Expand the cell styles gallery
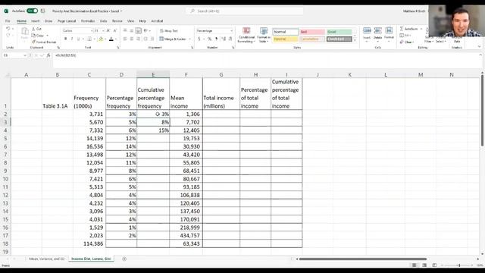Screen dimensions: 485x273 tap(355, 40)
